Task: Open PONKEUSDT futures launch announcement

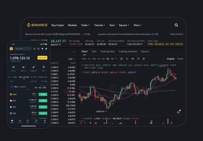Action: pos(58,34)
